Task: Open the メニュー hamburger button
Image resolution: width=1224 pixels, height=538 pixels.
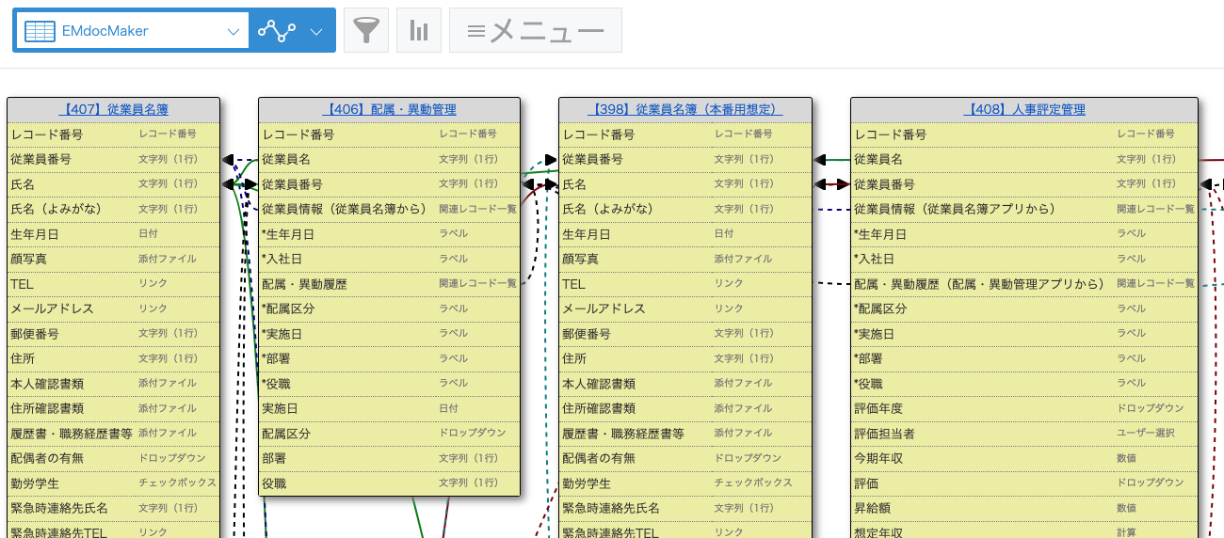Action: 536,31
